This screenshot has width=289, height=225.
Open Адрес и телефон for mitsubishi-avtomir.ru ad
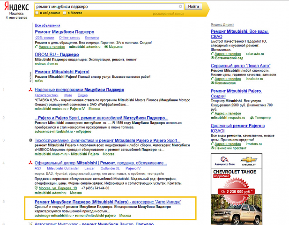[x=52, y=47]
